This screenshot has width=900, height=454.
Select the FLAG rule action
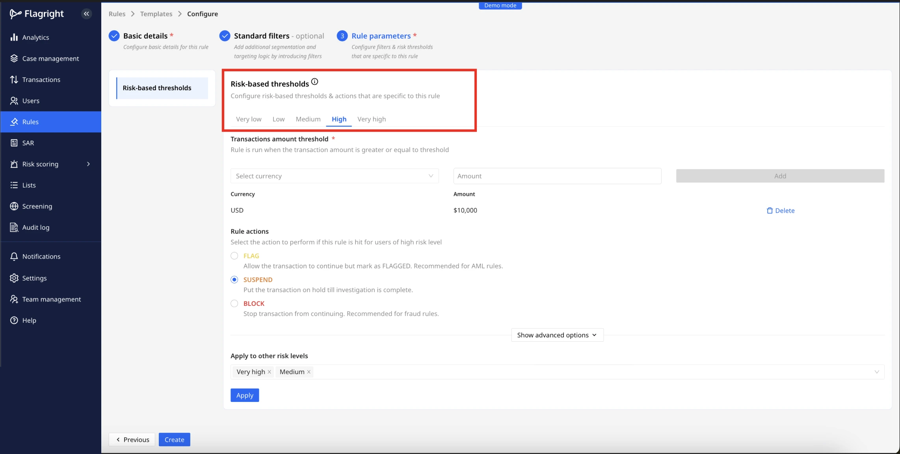(x=234, y=256)
